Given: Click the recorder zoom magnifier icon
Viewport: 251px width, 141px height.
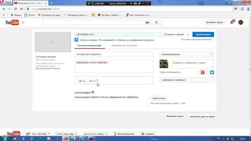Looking at the screenshot, I should 93,4.
